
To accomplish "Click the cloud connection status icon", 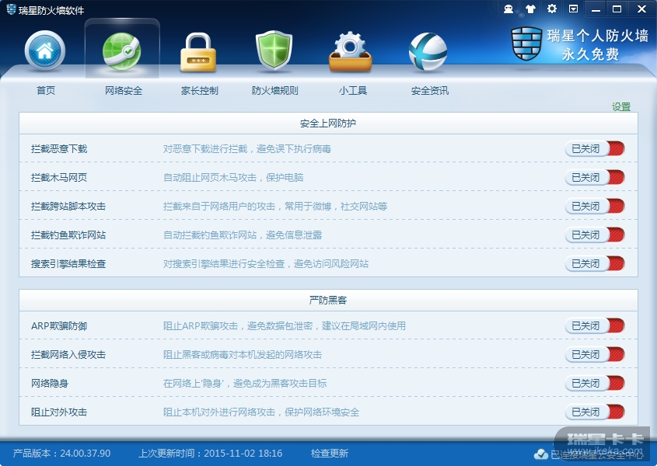I will pos(541,454).
